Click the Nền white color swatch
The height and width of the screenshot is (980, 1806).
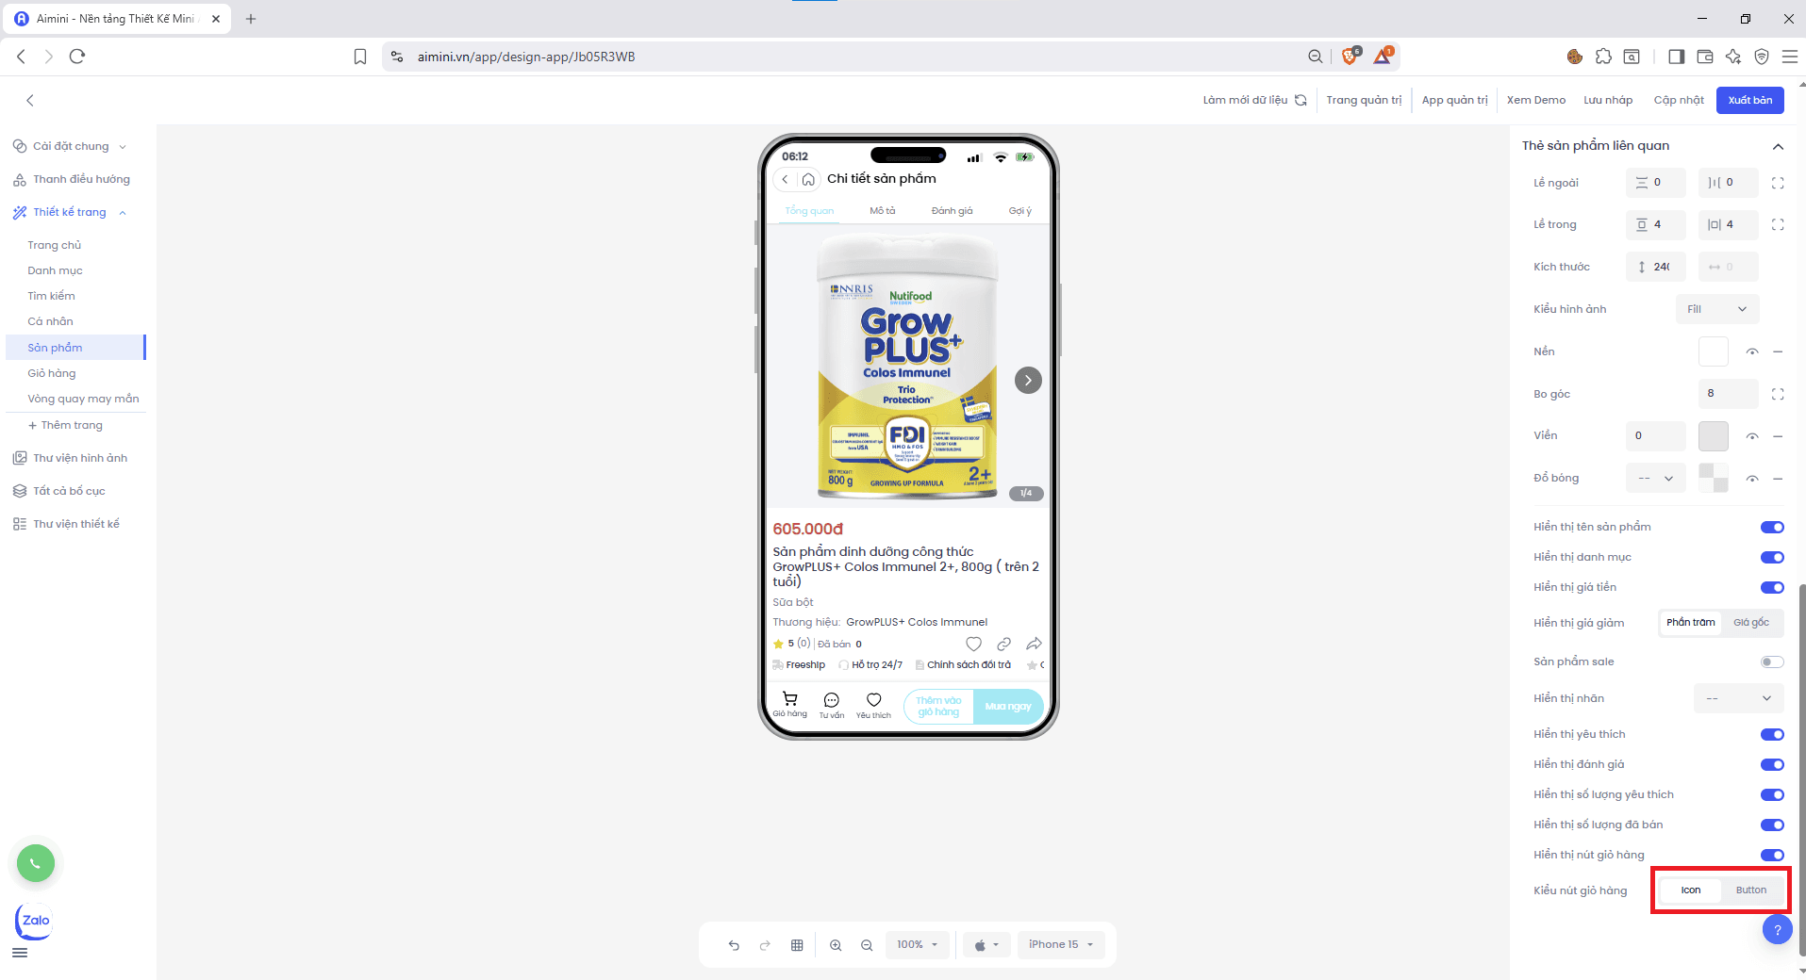1713,351
